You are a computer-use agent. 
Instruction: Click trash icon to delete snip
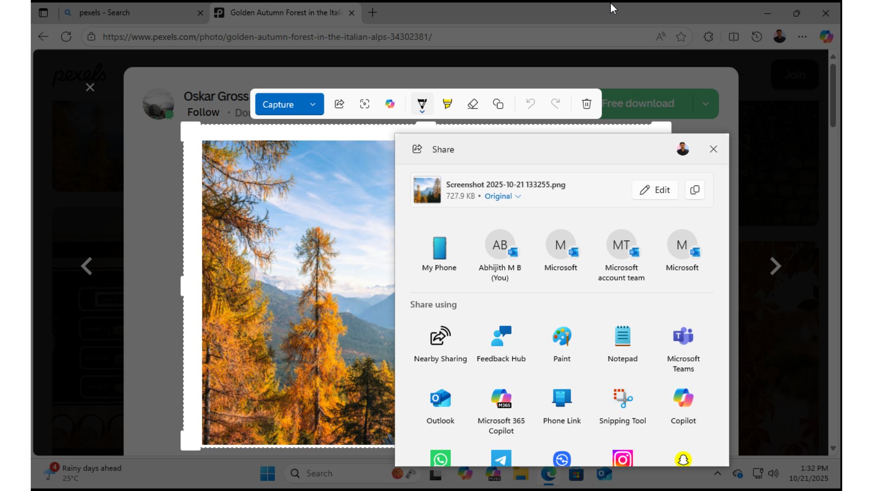coord(587,104)
